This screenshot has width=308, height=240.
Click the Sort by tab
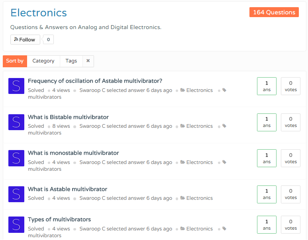[x=15, y=61]
